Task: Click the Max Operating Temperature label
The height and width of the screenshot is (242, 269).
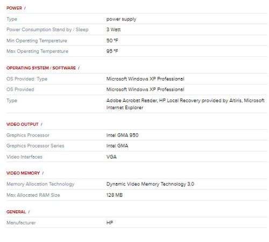Action: point(37,51)
